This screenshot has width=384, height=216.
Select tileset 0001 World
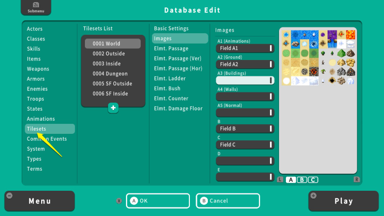(113, 44)
